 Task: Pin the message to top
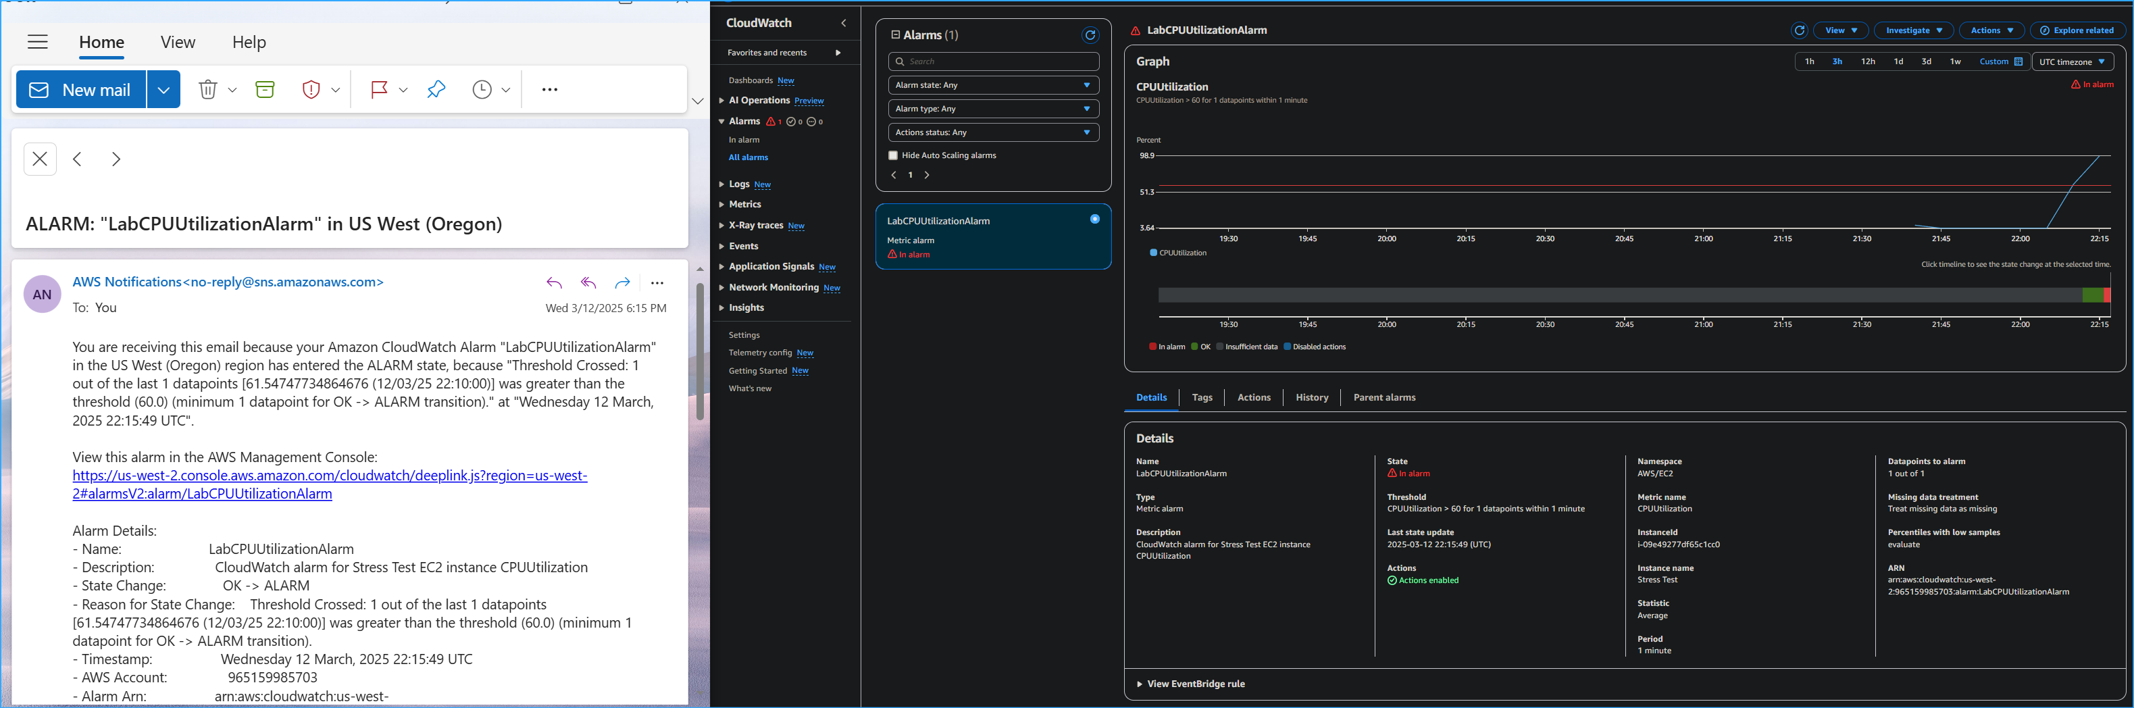pos(436,88)
